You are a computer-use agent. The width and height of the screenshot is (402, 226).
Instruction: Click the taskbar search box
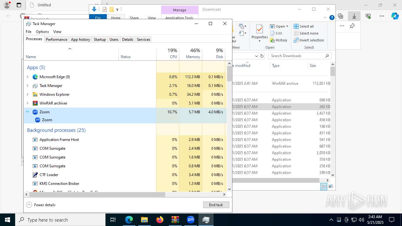click(60, 220)
